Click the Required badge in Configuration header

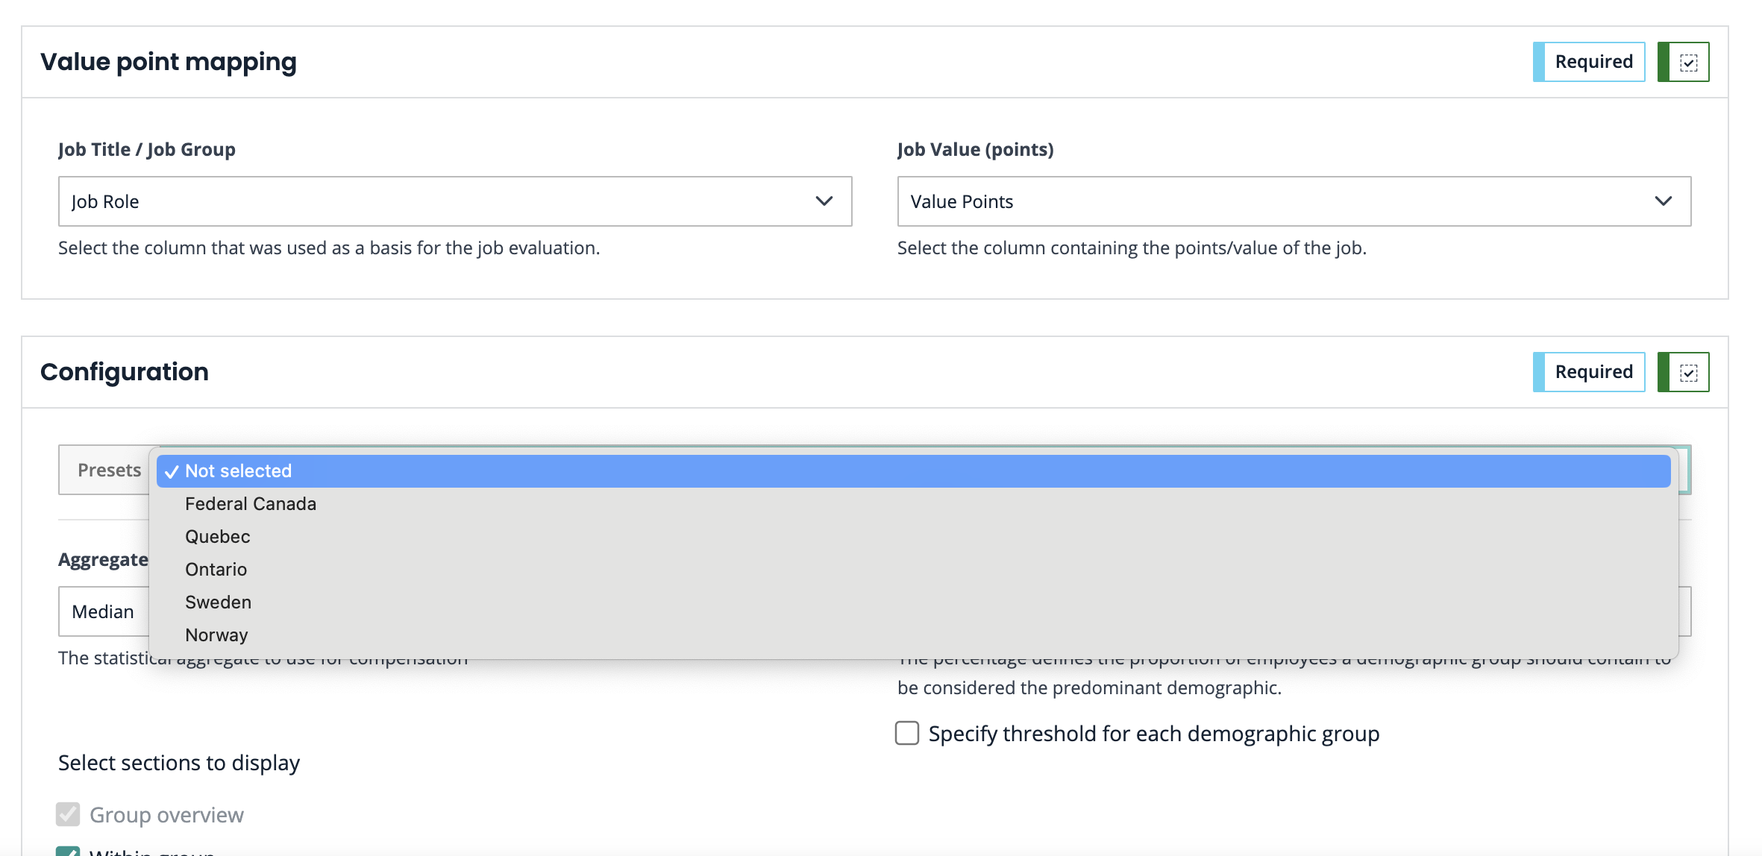1593,373
